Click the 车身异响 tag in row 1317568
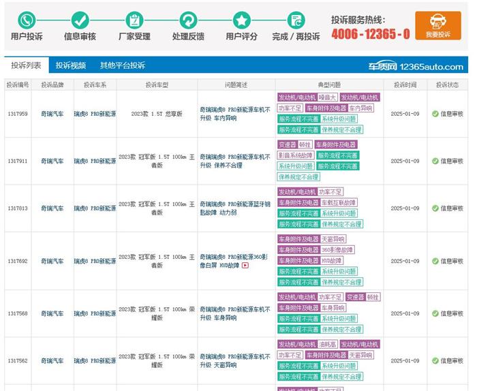 pos(333,308)
